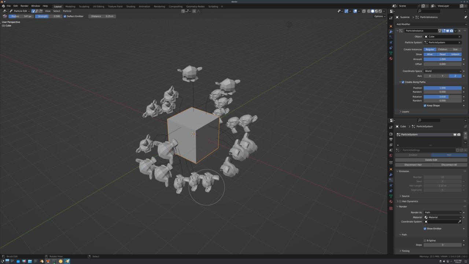Click the eyedropper in Coordinate System field
Viewport: 469px width, 264px height.
(459, 222)
